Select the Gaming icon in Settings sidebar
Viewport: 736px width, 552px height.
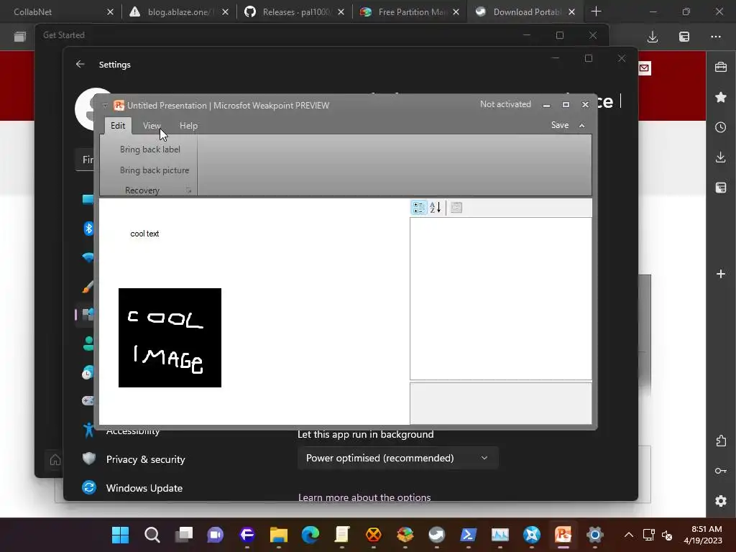click(88, 401)
